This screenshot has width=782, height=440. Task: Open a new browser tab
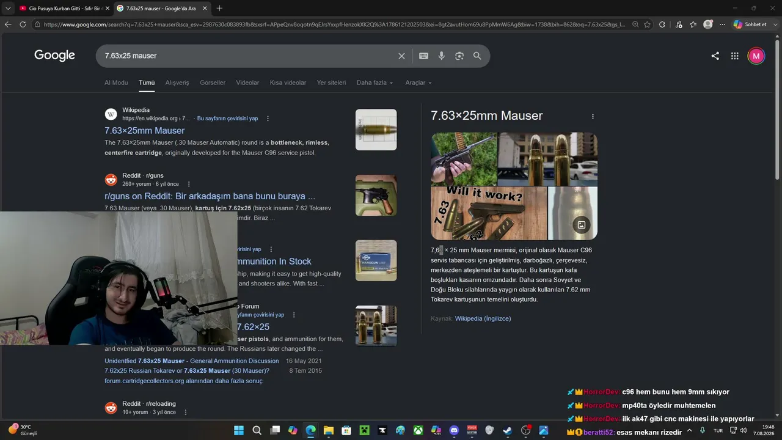[x=219, y=8]
